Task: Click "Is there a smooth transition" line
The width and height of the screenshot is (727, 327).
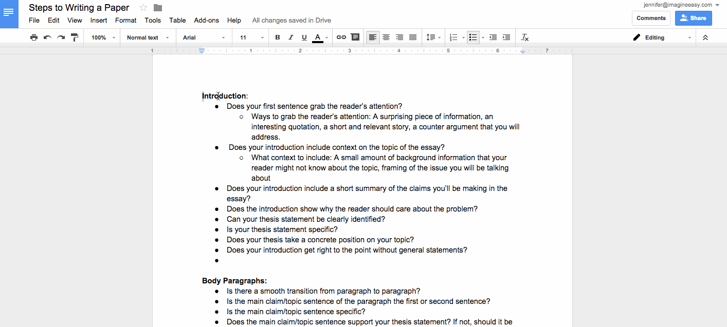Action: [x=323, y=291]
